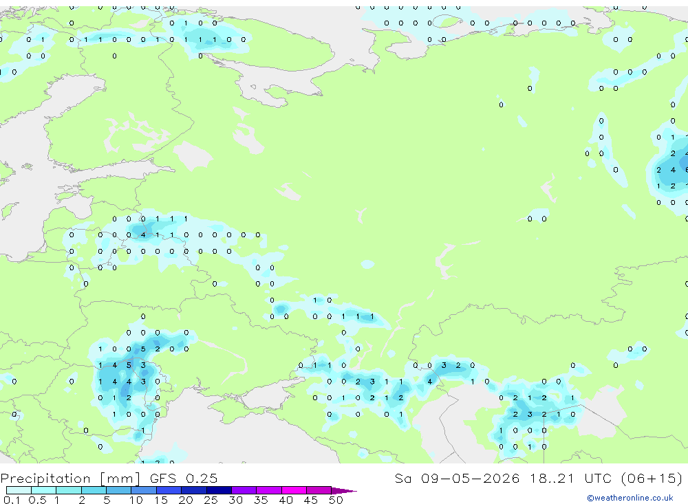Click the '0.1' legend scale label
Image resolution: width=688 pixels, height=504 pixels.
pyautogui.click(x=12, y=500)
